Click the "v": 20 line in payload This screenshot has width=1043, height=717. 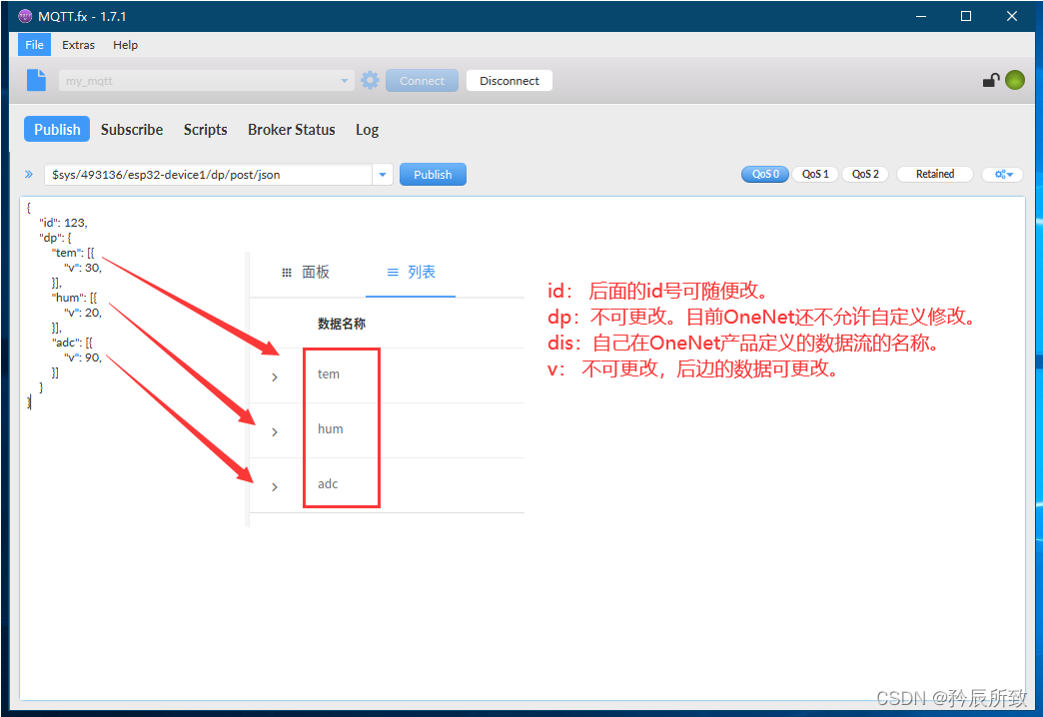[83, 313]
